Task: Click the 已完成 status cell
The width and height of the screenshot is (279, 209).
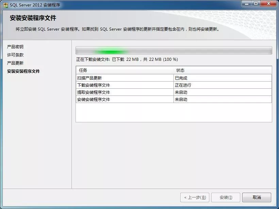Action: tap(223, 78)
